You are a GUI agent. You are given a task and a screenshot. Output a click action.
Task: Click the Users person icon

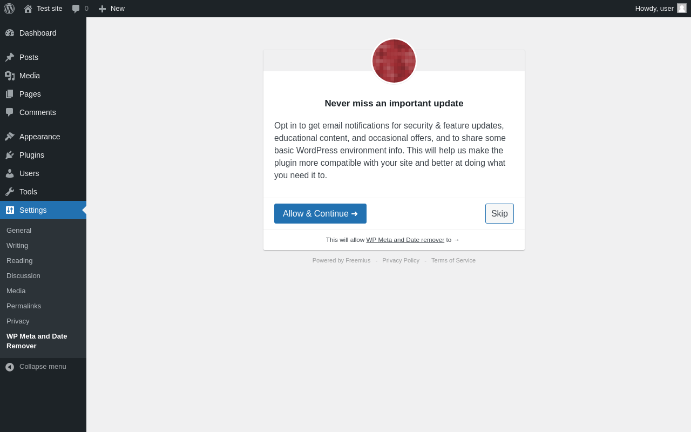10,173
